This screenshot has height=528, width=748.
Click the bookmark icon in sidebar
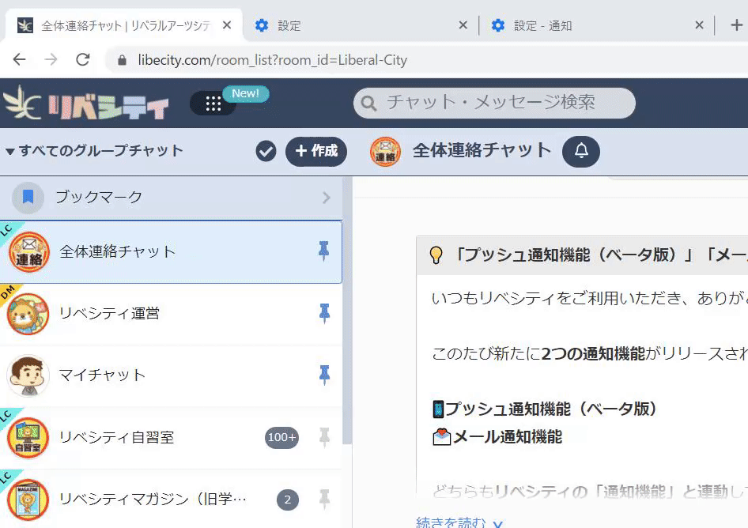pyautogui.click(x=28, y=198)
